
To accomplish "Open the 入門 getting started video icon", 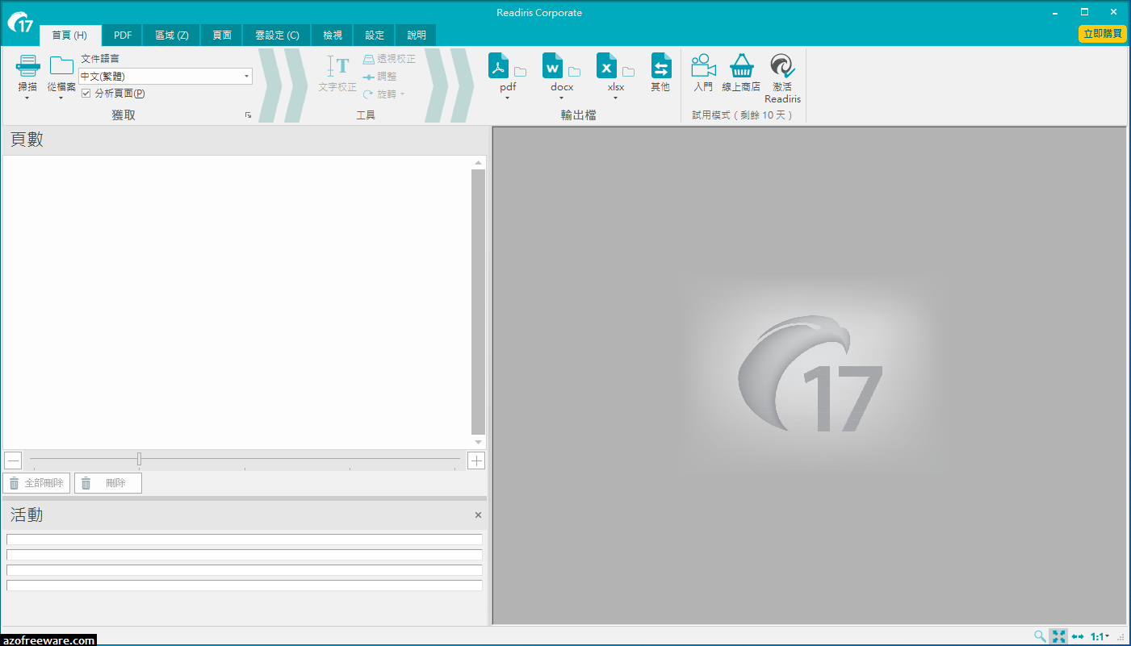I will pyautogui.click(x=703, y=66).
